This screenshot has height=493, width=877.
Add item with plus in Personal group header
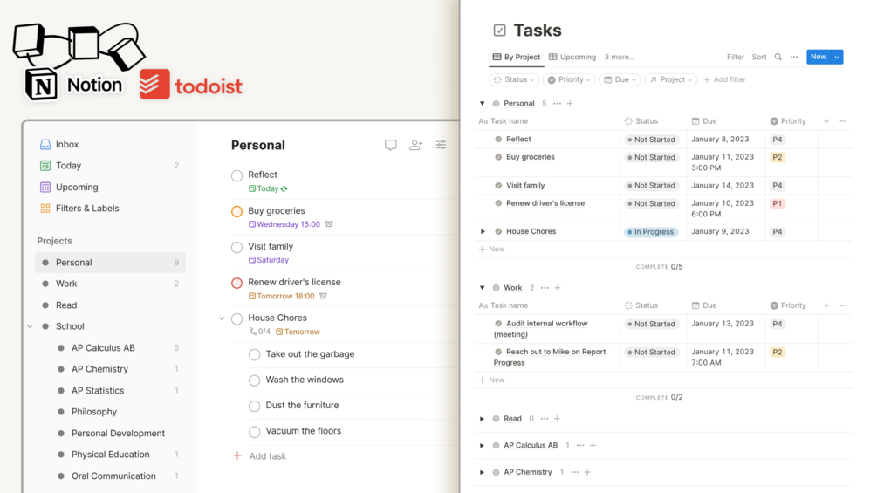pos(570,104)
